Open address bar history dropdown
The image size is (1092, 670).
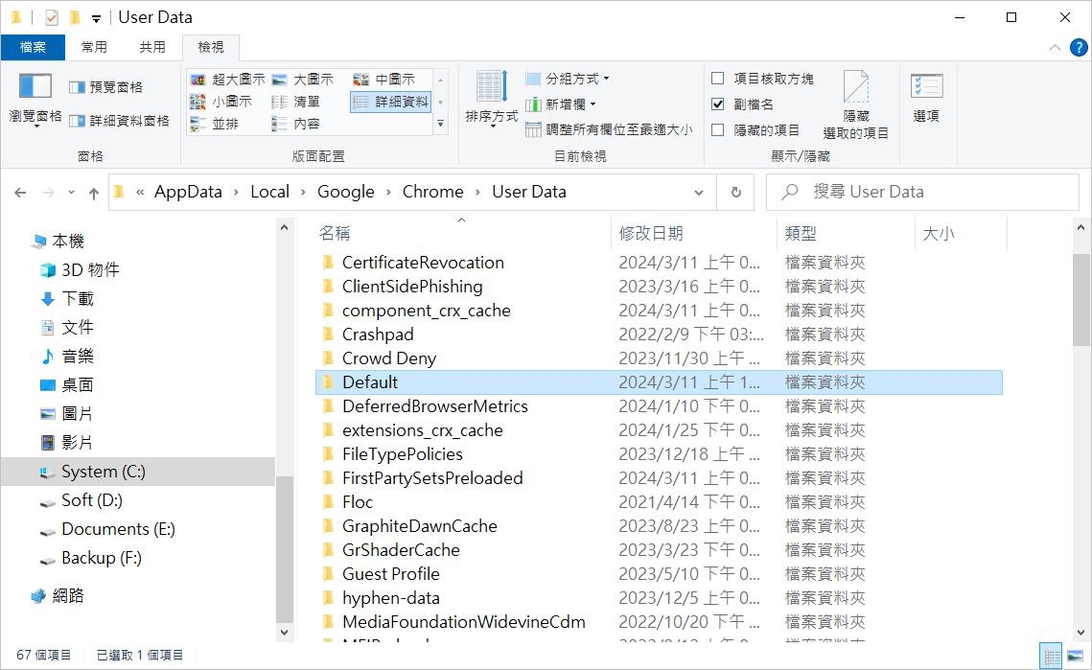pos(699,193)
